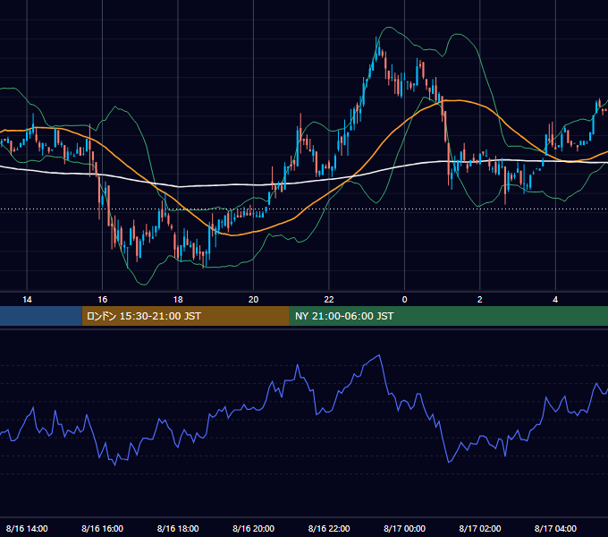
Task: Click the 8/16 14:00 label on the lower axis
Action: tap(27, 528)
